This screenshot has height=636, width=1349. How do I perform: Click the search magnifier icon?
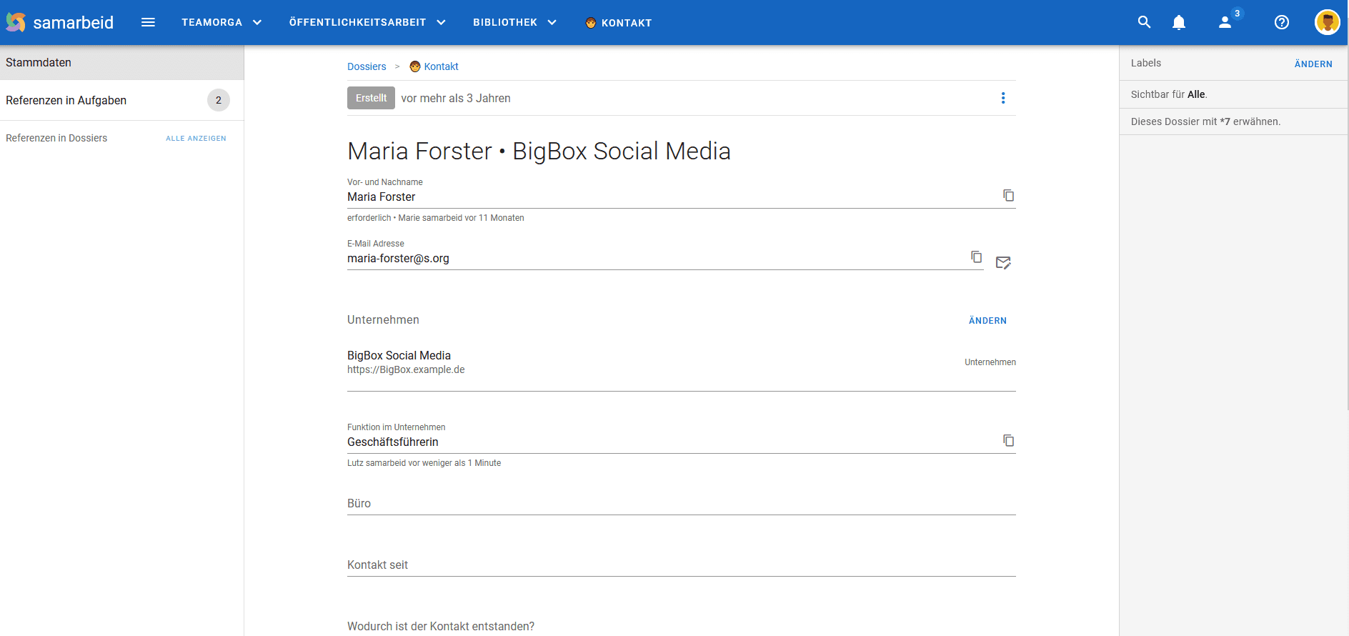[1144, 22]
